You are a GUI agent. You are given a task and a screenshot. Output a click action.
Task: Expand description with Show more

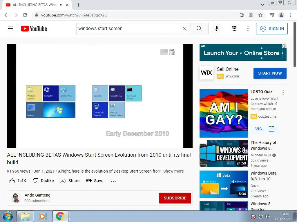coord(173,171)
